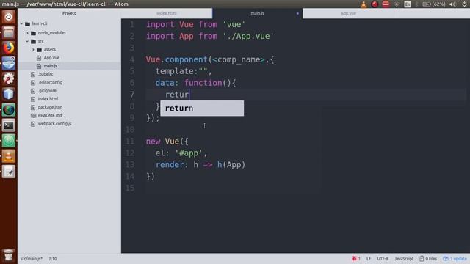This screenshot has width=470, height=264.
Task: Open package.json from tree
Action: coord(50,107)
